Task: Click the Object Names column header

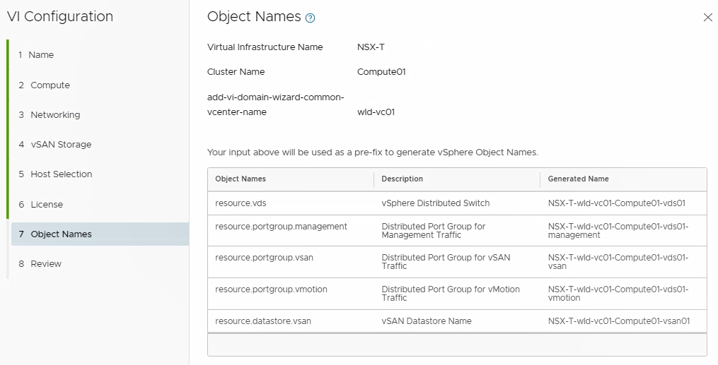Action: click(241, 179)
